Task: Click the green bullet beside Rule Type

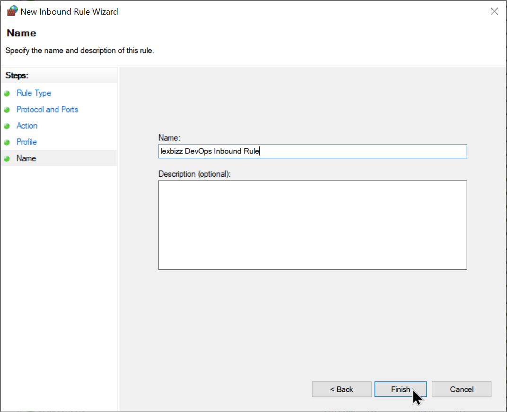Action: 7,94
